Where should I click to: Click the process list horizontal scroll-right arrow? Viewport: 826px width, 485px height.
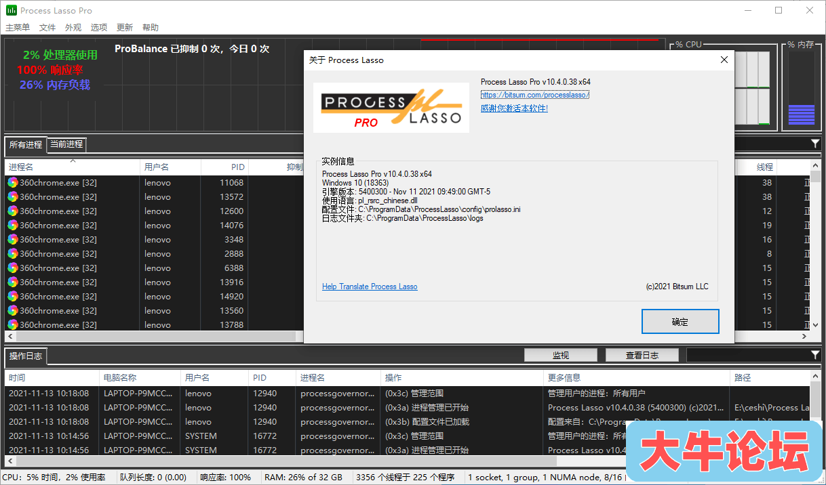click(805, 336)
